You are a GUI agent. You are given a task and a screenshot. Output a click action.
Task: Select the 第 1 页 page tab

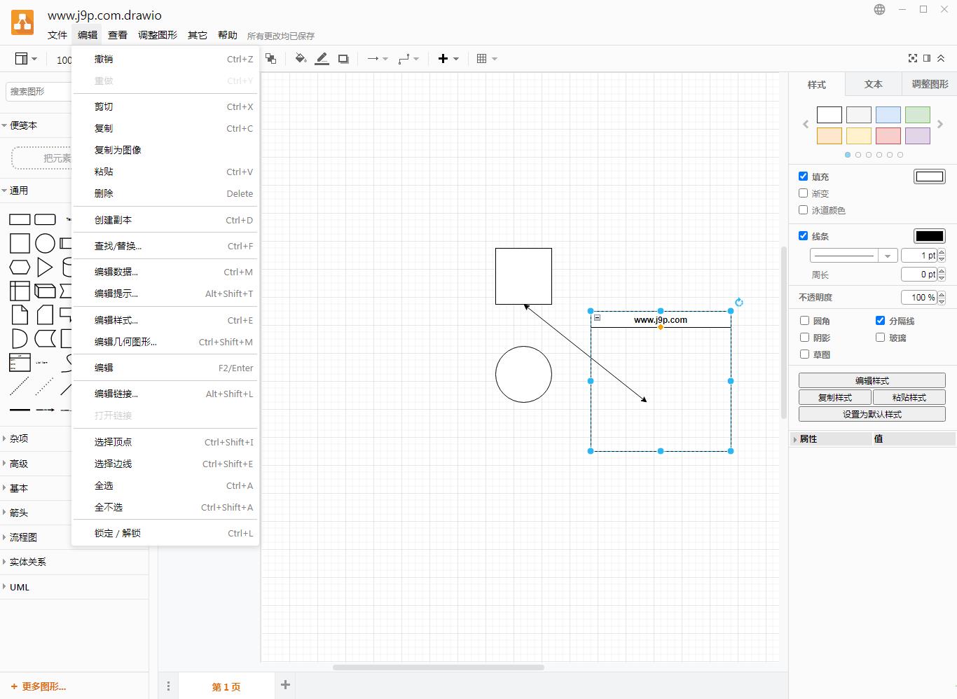pos(226,686)
